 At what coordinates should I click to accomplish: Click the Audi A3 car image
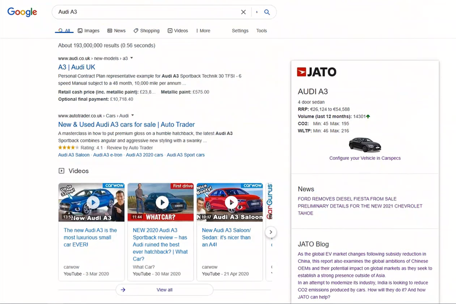[364, 145]
